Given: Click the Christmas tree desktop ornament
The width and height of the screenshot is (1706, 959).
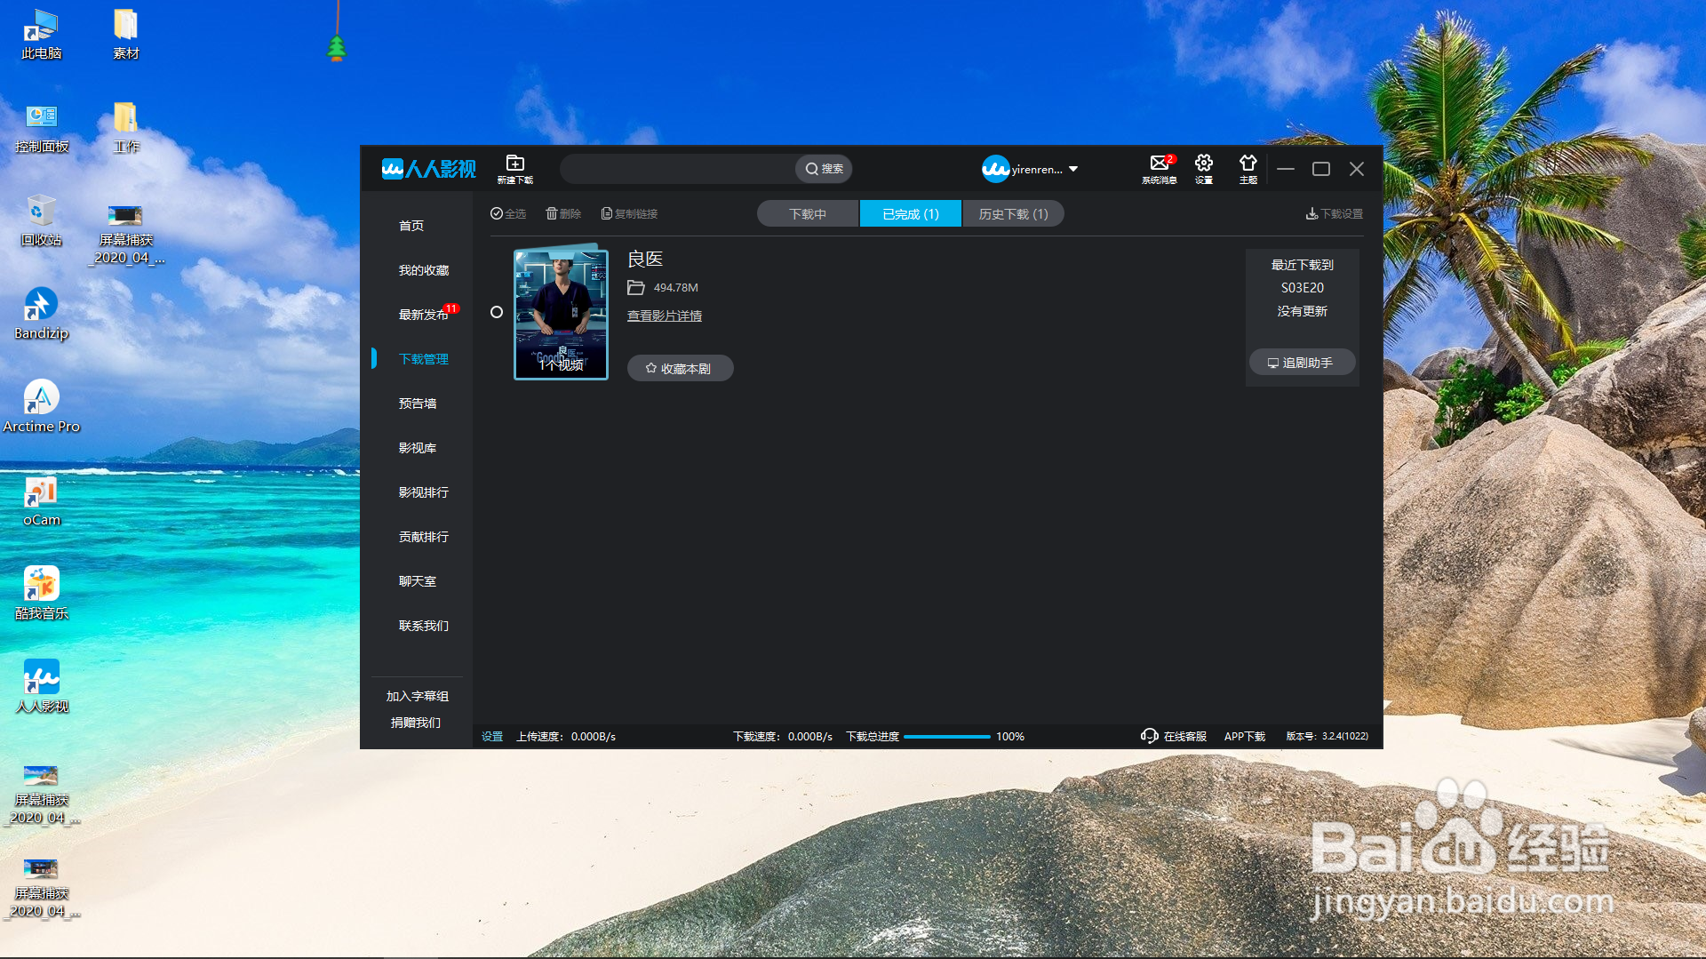Looking at the screenshot, I should [x=337, y=47].
